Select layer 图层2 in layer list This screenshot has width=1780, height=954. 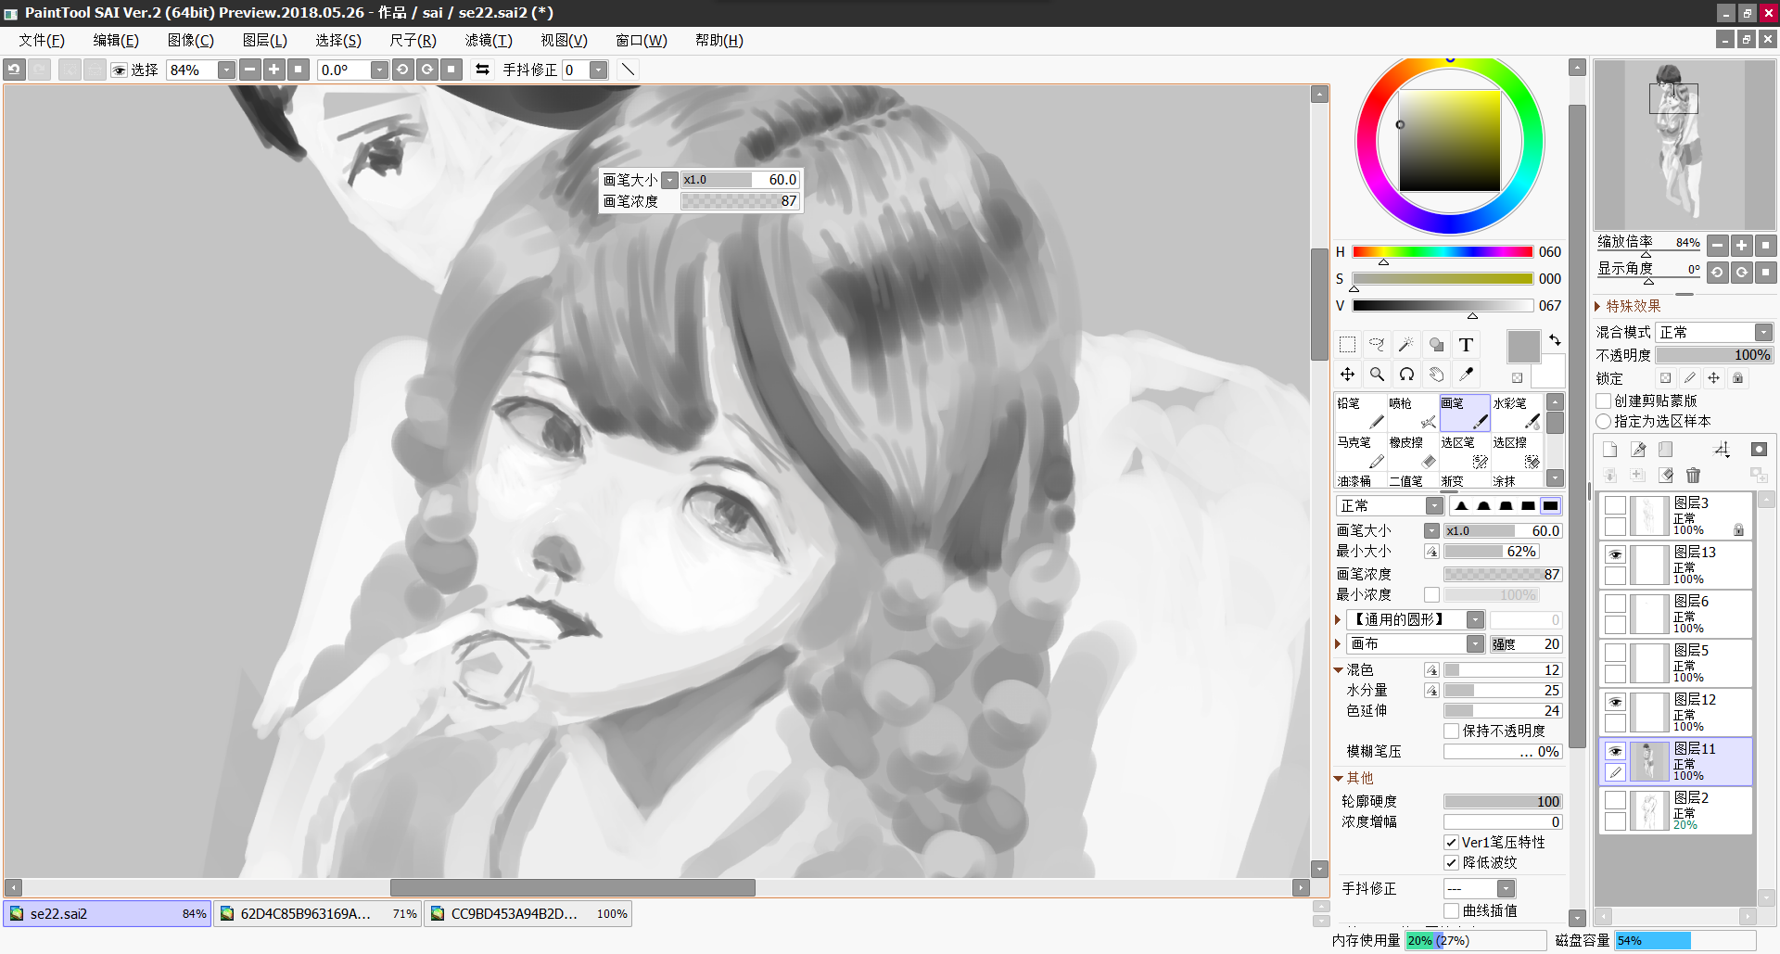tap(1676, 810)
